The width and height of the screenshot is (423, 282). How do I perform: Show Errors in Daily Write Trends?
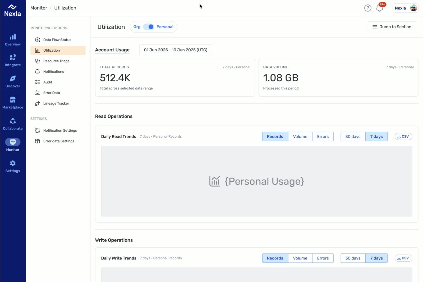tap(323, 258)
